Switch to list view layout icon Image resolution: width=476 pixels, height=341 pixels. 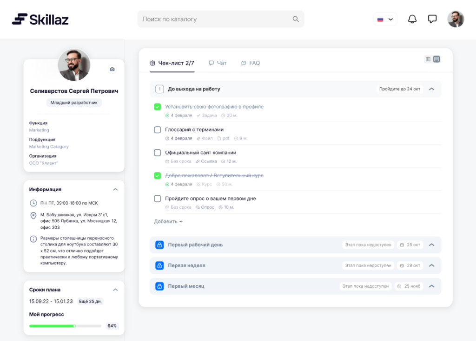point(436,59)
